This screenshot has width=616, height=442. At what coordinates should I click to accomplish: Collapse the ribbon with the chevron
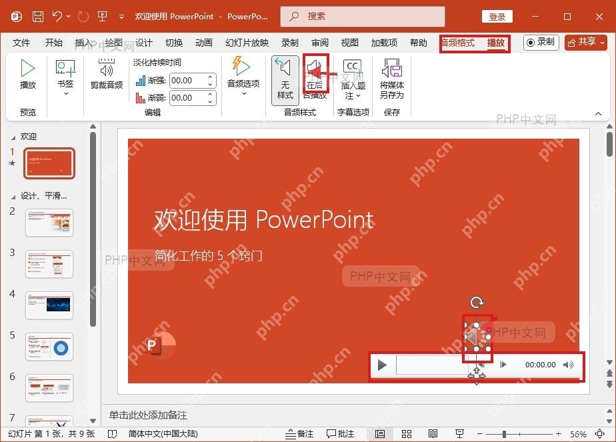(598, 114)
